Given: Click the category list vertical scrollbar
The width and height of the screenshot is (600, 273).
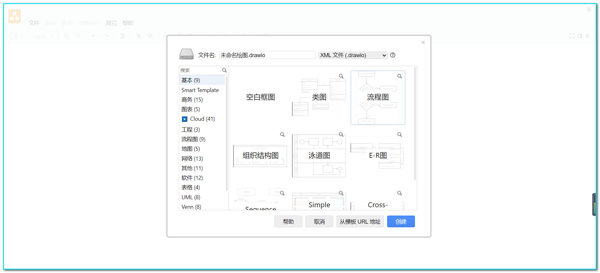Looking at the screenshot, I should click(227, 133).
